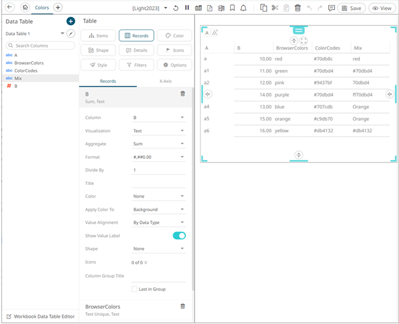Click the Save button
Image resolution: width=399 pixels, height=324 pixels.
(351, 8)
